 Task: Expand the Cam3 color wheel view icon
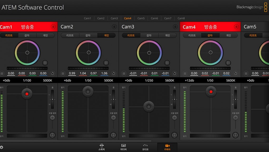point(167,63)
